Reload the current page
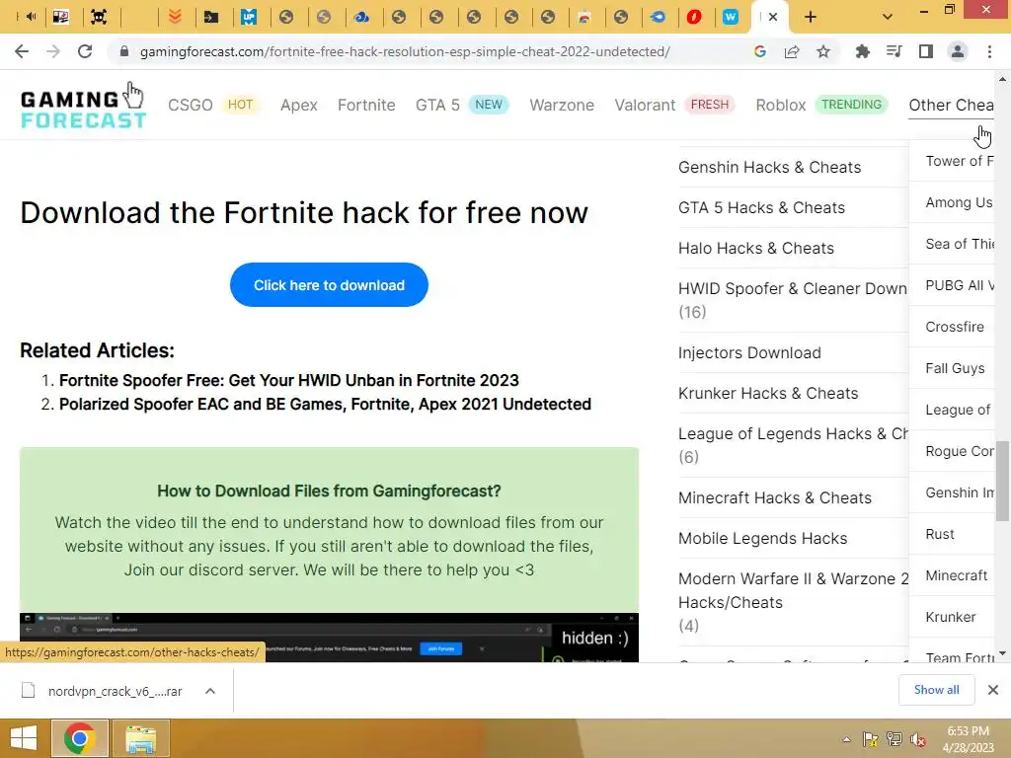The width and height of the screenshot is (1011, 758). point(85,51)
